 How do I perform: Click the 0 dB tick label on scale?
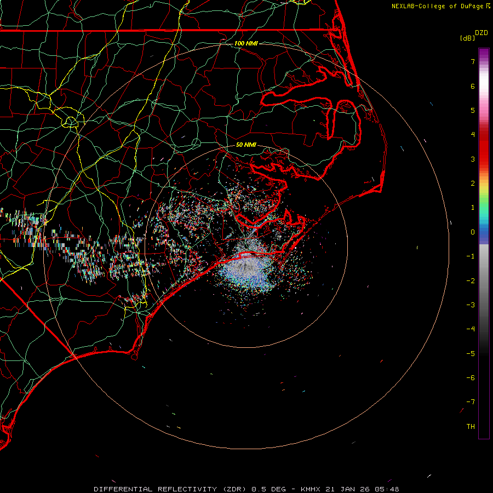472,232
